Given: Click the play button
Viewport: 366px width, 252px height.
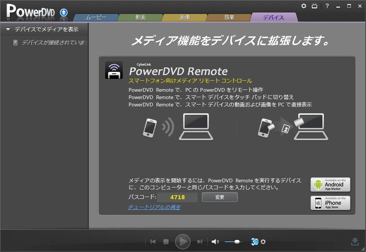Looking at the screenshot, I should [x=183, y=242].
